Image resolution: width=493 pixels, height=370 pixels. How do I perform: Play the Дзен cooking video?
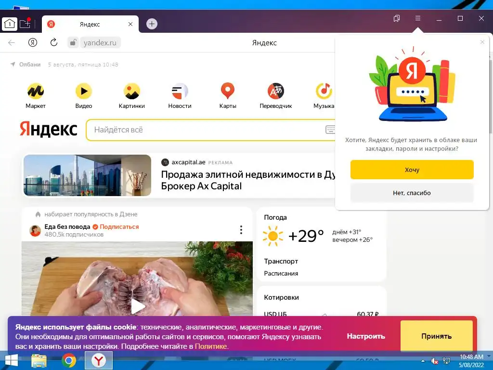(138, 306)
